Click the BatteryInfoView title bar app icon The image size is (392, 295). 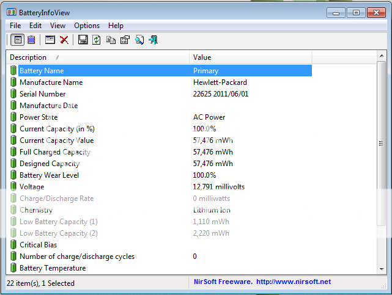point(12,12)
